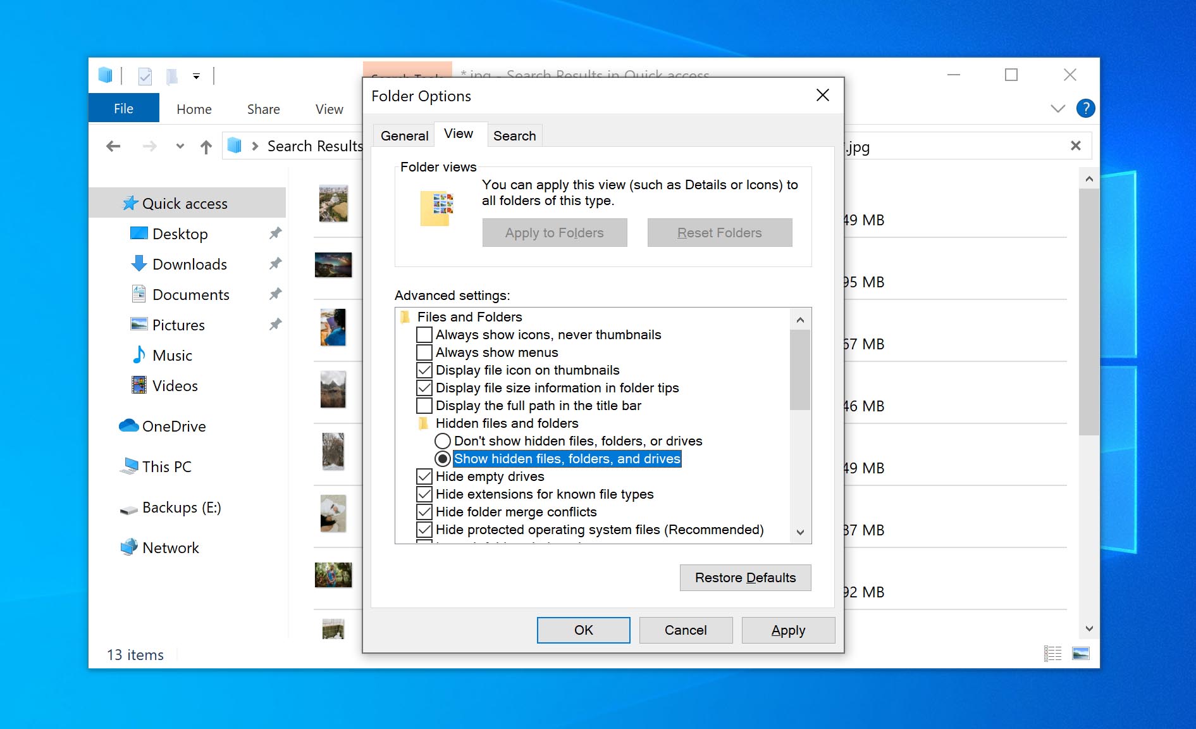
Task: Select Don't show hidden files radio button
Action: coord(443,440)
